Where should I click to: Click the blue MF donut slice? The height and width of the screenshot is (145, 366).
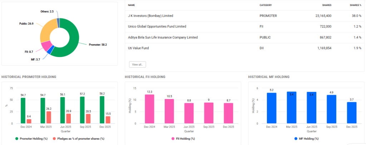pyautogui.click(x=50, y=51)
